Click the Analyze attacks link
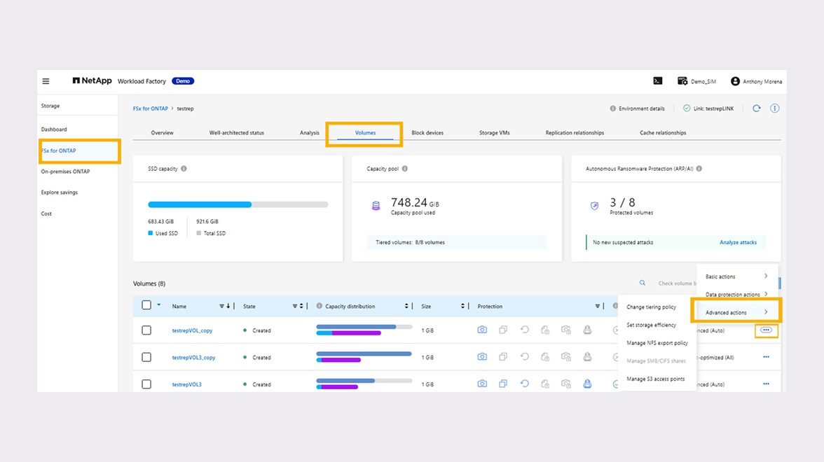Image resolution: width=824 pixels, height=462 pixels. (738, 242)
